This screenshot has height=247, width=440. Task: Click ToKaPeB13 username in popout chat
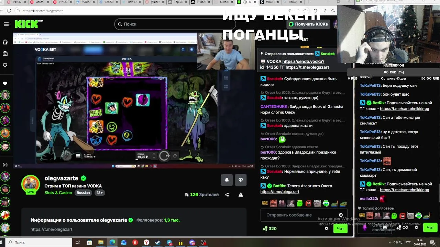(370, 85)
